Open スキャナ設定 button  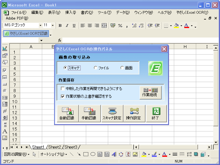112,113
